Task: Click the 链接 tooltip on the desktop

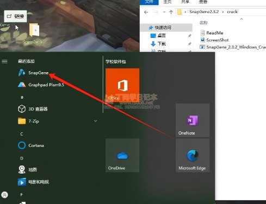Action: (15, 16)
